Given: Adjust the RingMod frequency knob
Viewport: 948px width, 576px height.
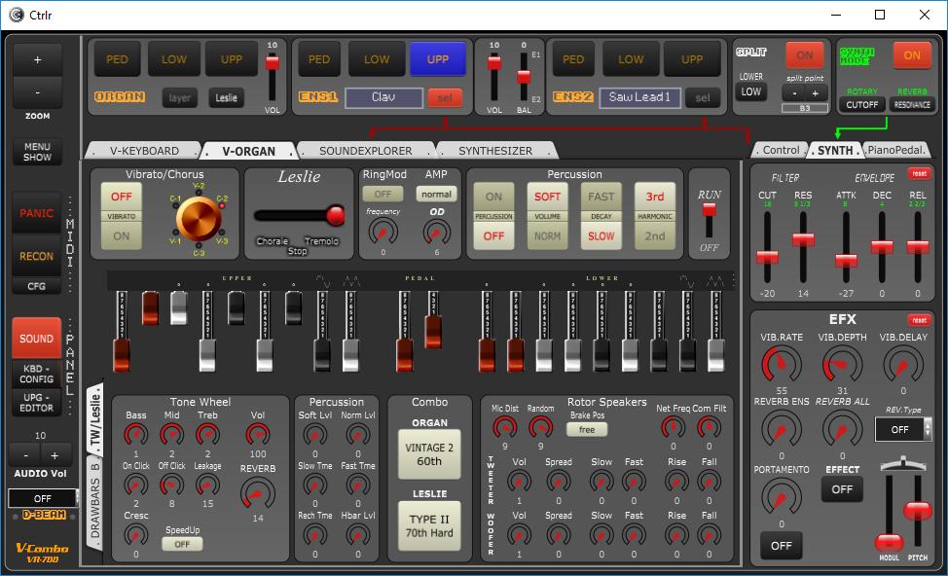Looking at the screenshot, I should coord(383,233).
